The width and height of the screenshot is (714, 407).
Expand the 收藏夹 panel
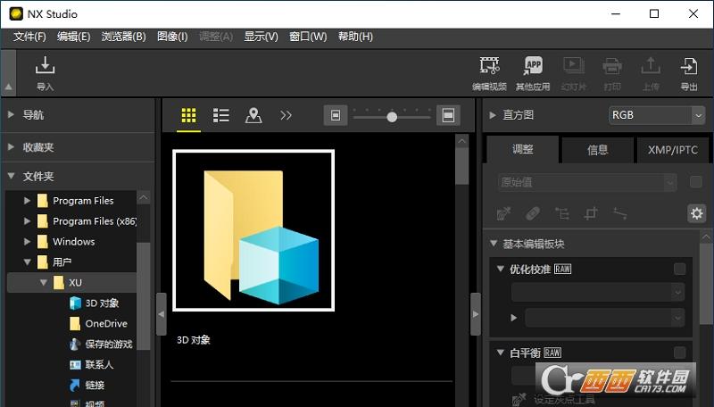coord(11,147)
